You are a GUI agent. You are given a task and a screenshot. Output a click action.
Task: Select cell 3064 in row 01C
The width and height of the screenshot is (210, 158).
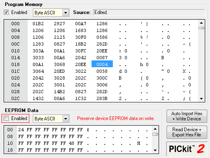click(38, 71)
